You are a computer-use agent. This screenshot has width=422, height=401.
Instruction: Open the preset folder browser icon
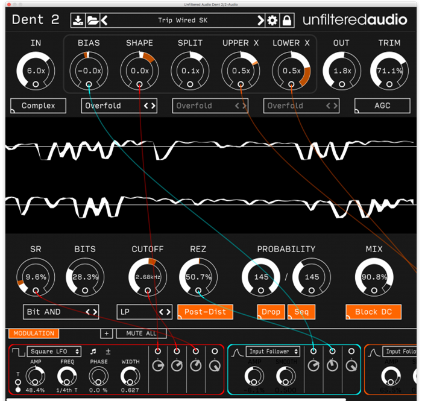[93, 21]
